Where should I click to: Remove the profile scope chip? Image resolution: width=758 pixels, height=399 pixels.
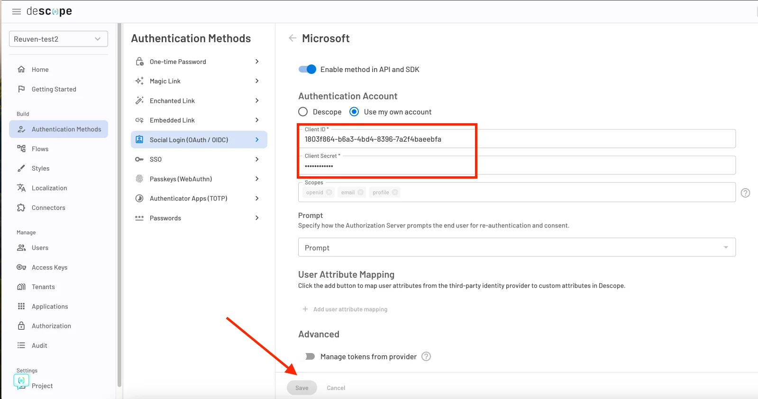pos(395,192)
